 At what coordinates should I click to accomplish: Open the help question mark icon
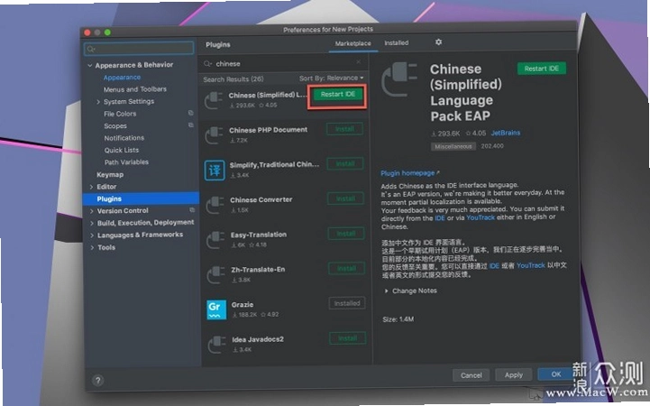(x=98, y=381)
